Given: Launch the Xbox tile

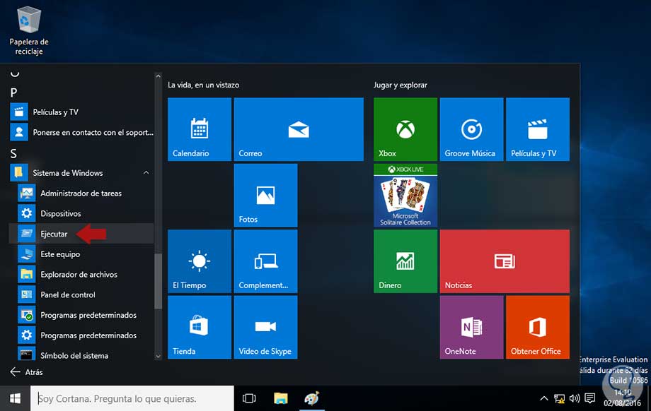Looking at the screenshot, I should tap(405, 129).
